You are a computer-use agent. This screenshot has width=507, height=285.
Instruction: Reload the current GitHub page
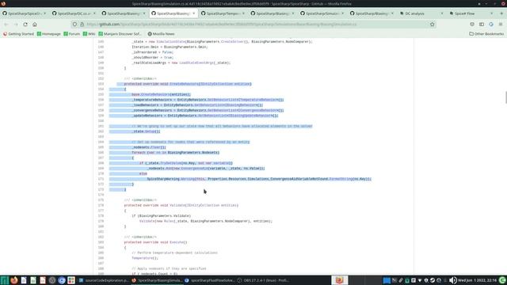point(25,25)
